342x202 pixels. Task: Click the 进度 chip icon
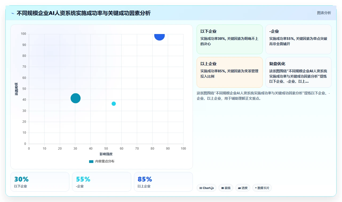(239, 188)
